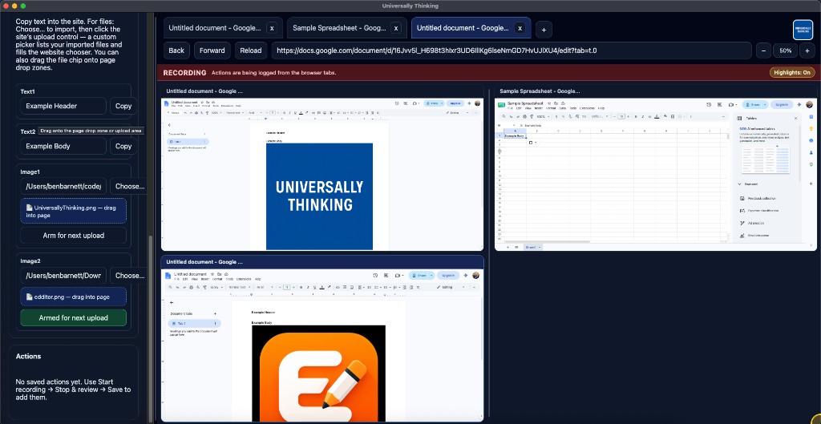Increase zoom with plus button

[807, 50]
